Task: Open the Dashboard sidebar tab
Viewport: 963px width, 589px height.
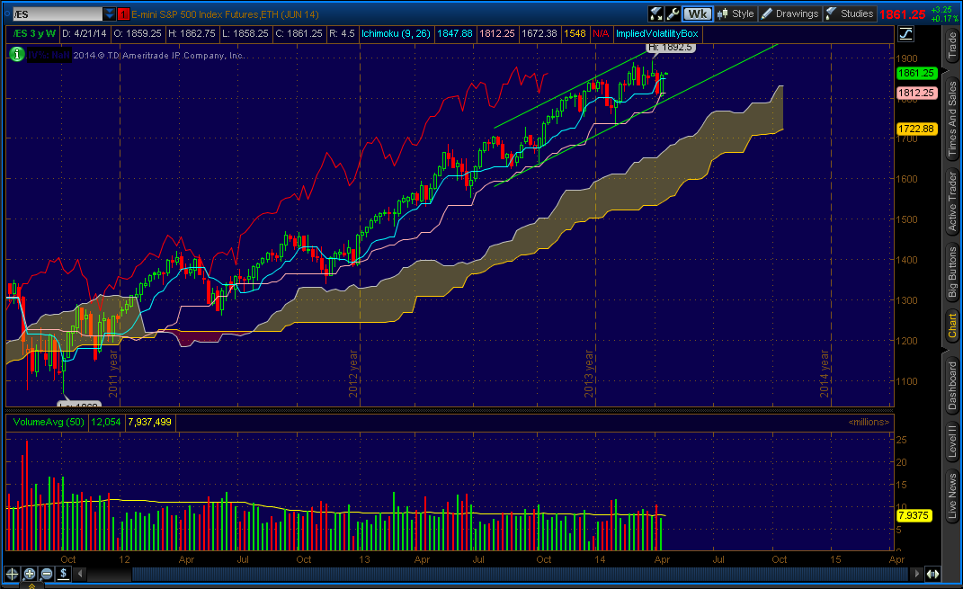Action: point(952,386)
